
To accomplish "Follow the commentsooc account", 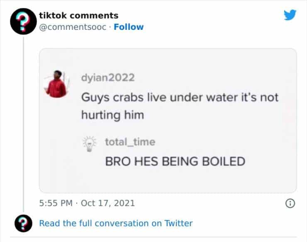I will (x=129, y=27).
